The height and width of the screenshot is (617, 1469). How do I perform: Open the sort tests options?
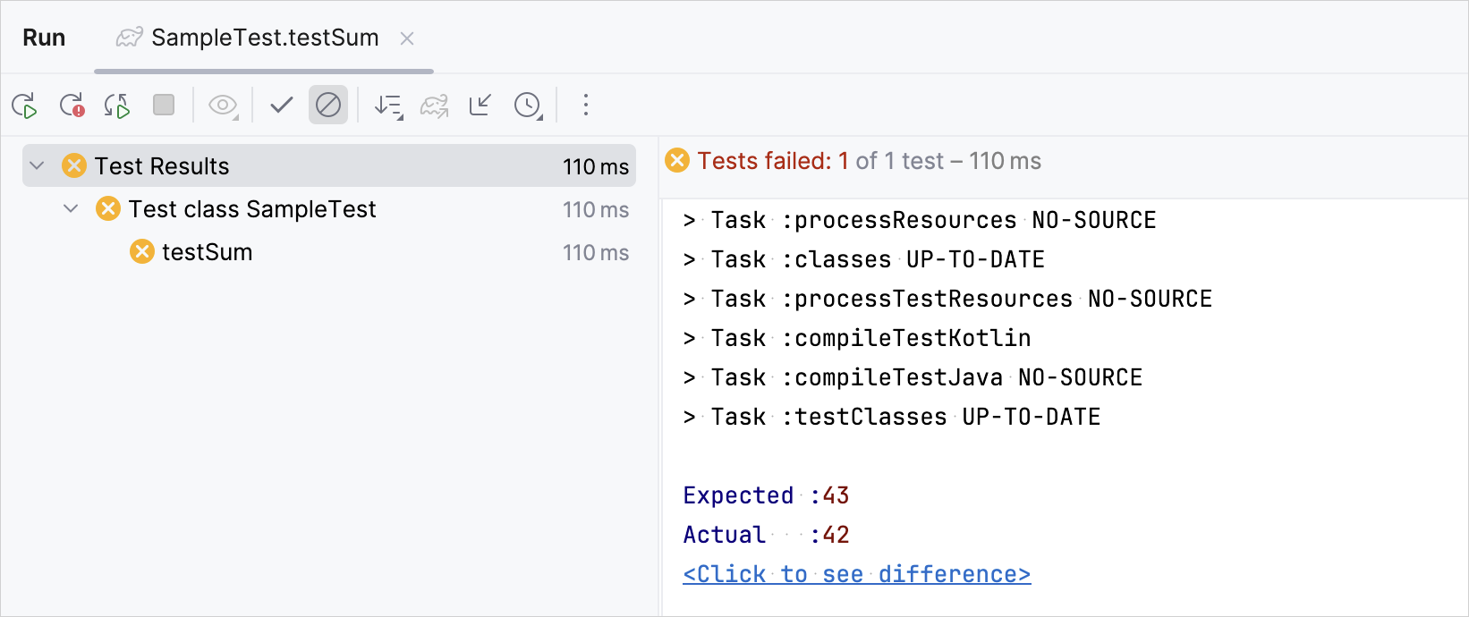pos(389,106)
